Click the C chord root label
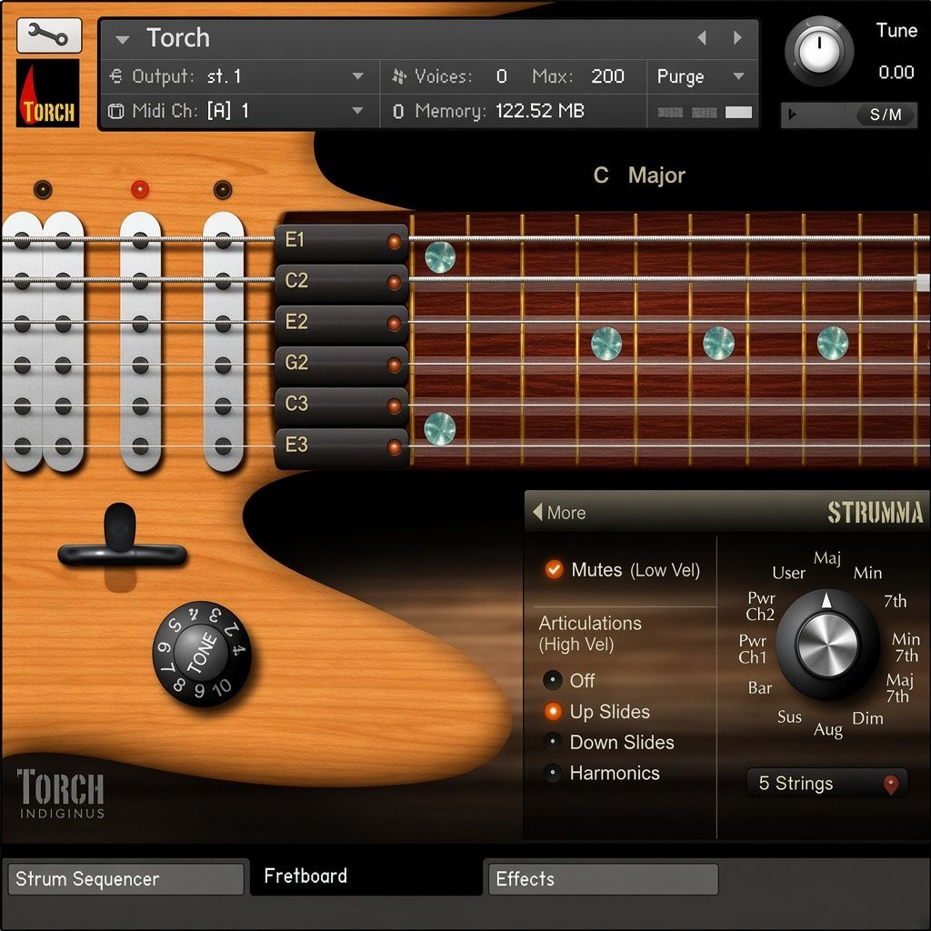This screenshot has height=931, width=931. click(x=601, y=175)
